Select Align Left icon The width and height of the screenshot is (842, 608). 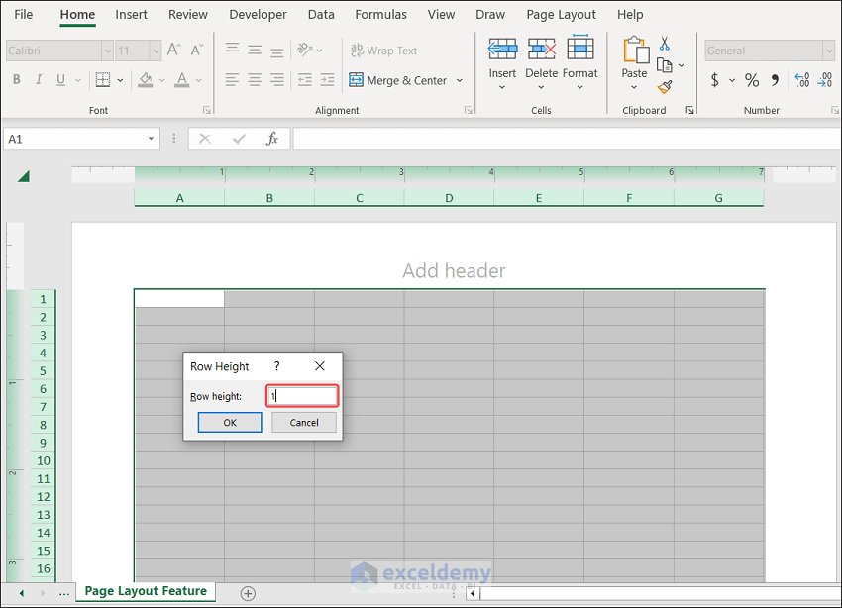[x=232, y=80]
